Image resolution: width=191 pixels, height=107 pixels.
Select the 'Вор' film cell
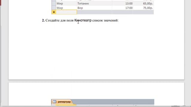coord(94,8)
